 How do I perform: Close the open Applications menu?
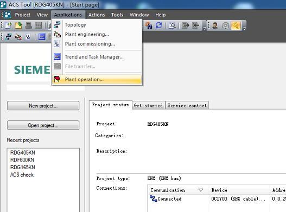tap(68, 15)
